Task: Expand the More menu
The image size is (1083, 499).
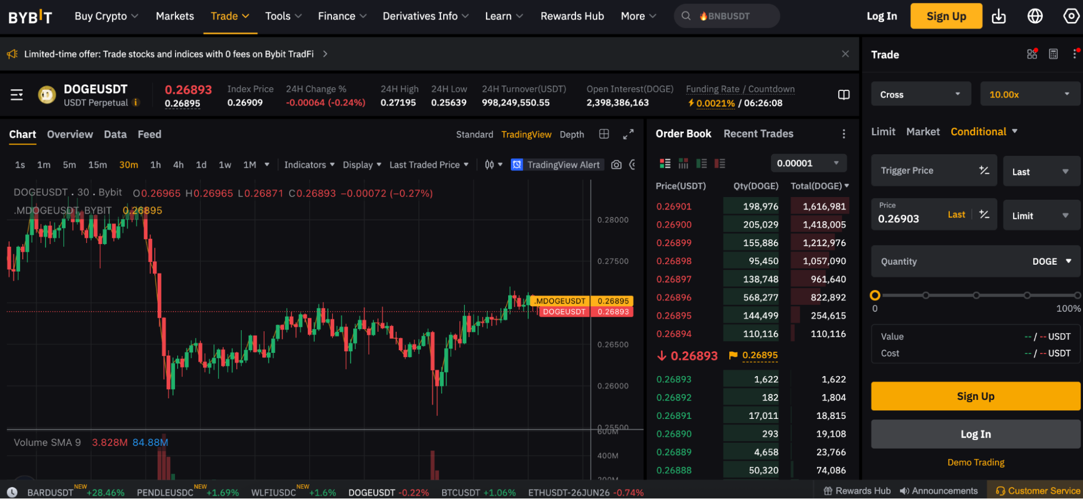Action: tap(638, 16)
